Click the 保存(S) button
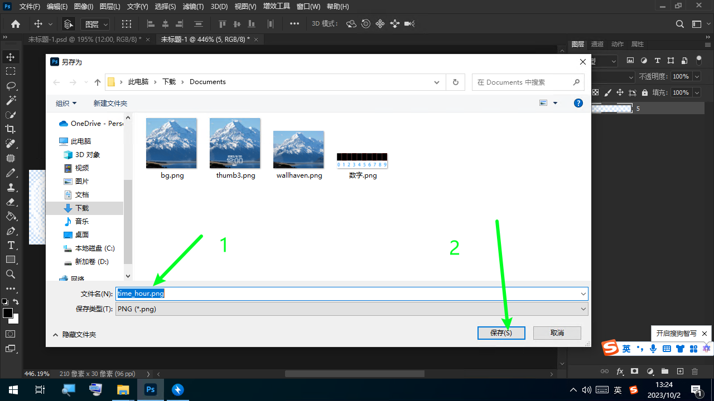Image resolution: width=714 pixels, height=401 pixels. 501,332
